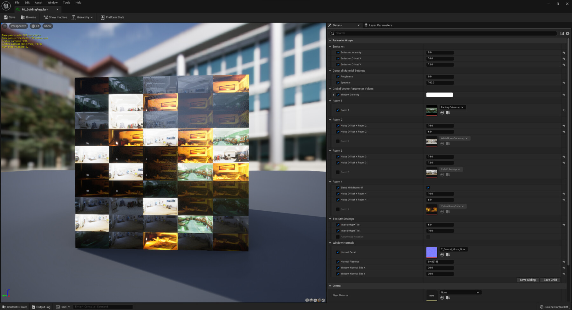Reset Window Coloring to default
Viewport: 572px width, 310px height.
pyautogui.click(x=564, y=95)
